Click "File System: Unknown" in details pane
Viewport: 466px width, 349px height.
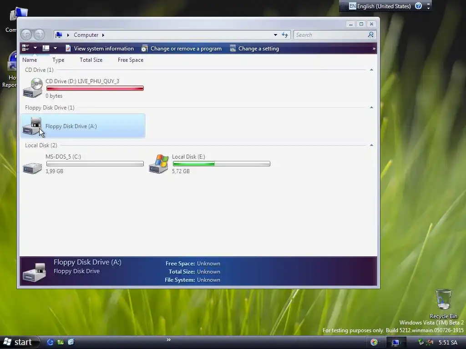[192, 280]
